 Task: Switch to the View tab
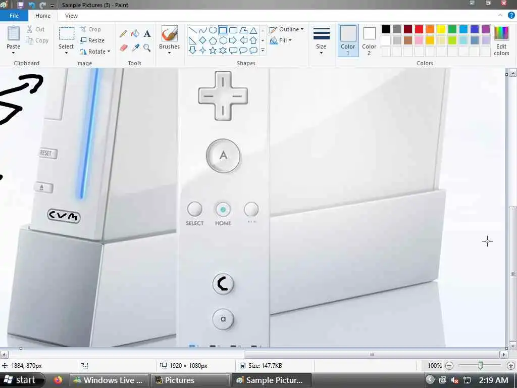tap(71, 16)
